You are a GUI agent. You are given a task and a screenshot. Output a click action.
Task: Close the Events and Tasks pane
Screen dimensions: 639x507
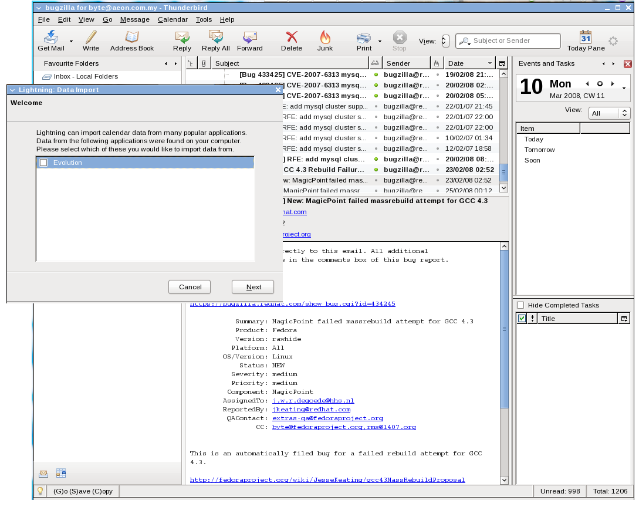tap(628, 63)
